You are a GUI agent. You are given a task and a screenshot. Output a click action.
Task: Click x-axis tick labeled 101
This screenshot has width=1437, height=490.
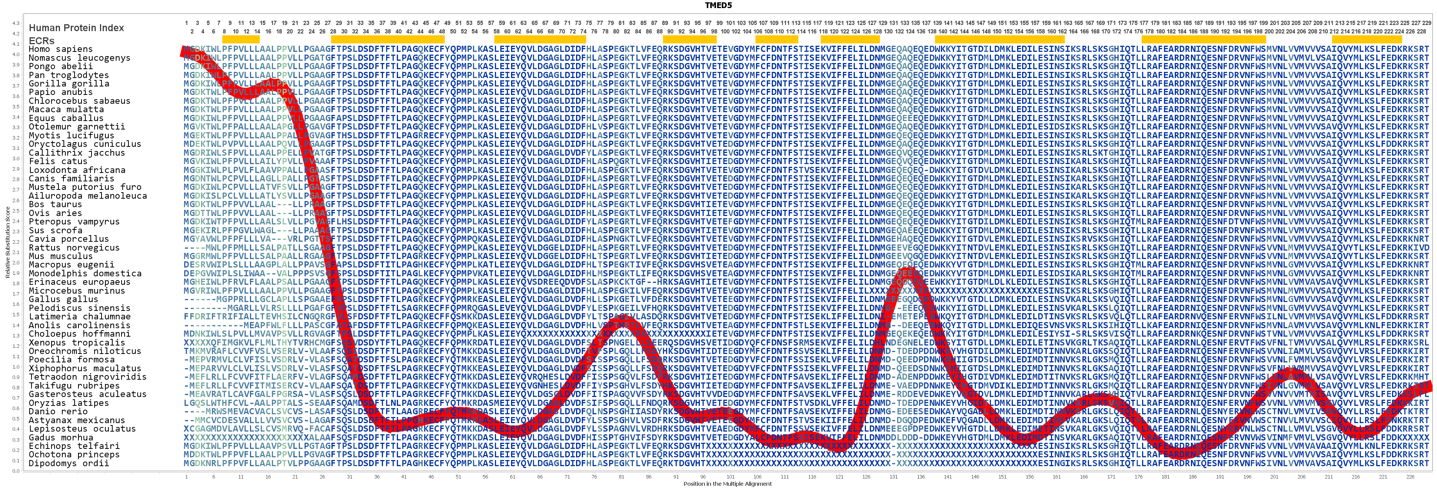tap(730, 477)
